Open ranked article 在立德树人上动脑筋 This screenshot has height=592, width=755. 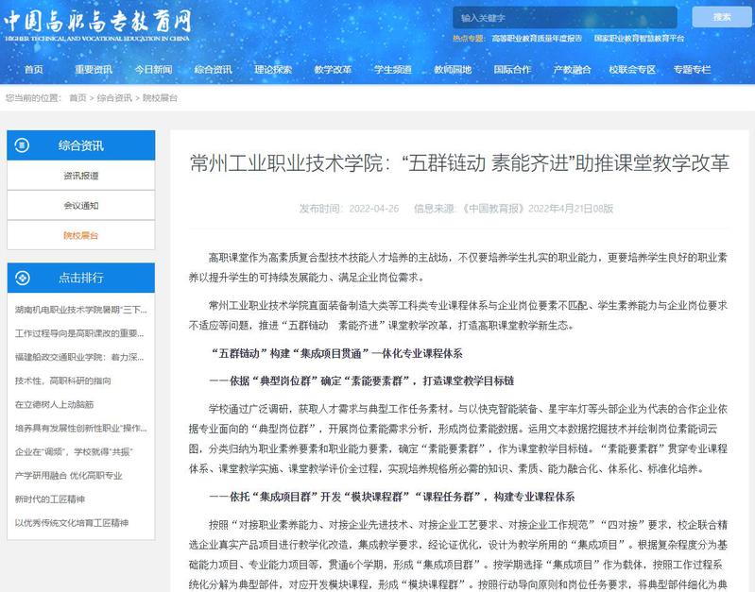[54, 404]
